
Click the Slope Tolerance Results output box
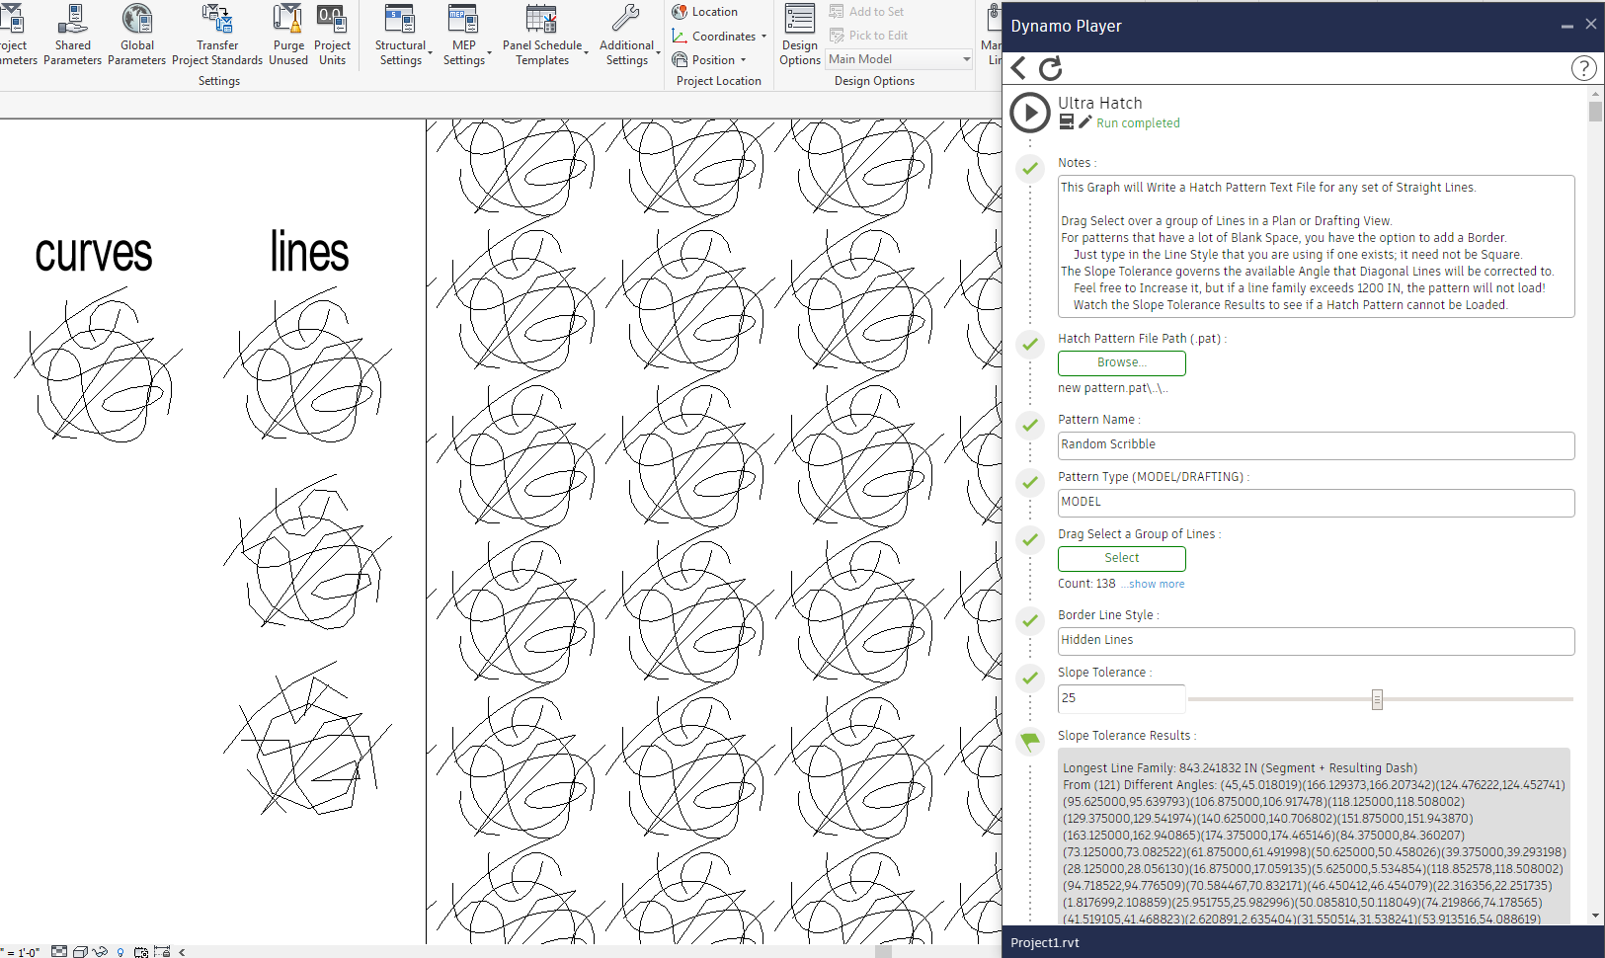(x=1316, y=838)
